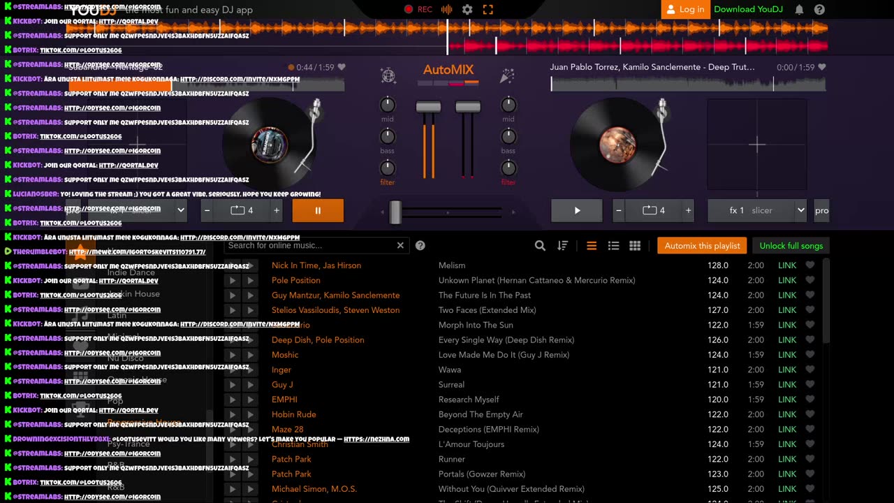The height and width of the screenshot is (503, 894).
Task: Select the Psy-Trance genre
Action: pos(129,444)
